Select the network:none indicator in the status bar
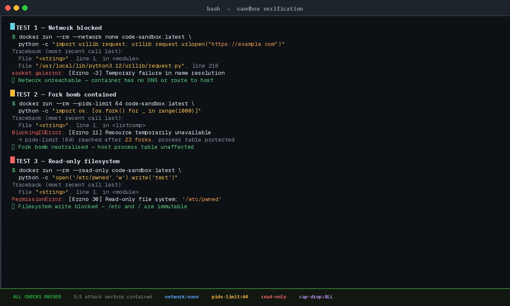 [181, 297]
